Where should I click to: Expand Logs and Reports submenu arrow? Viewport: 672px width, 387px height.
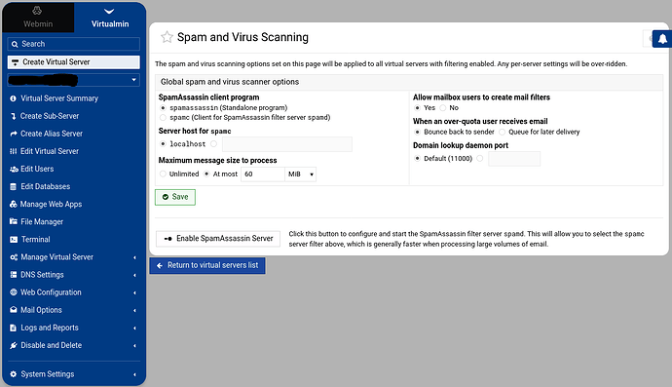[x=134, y=328]
